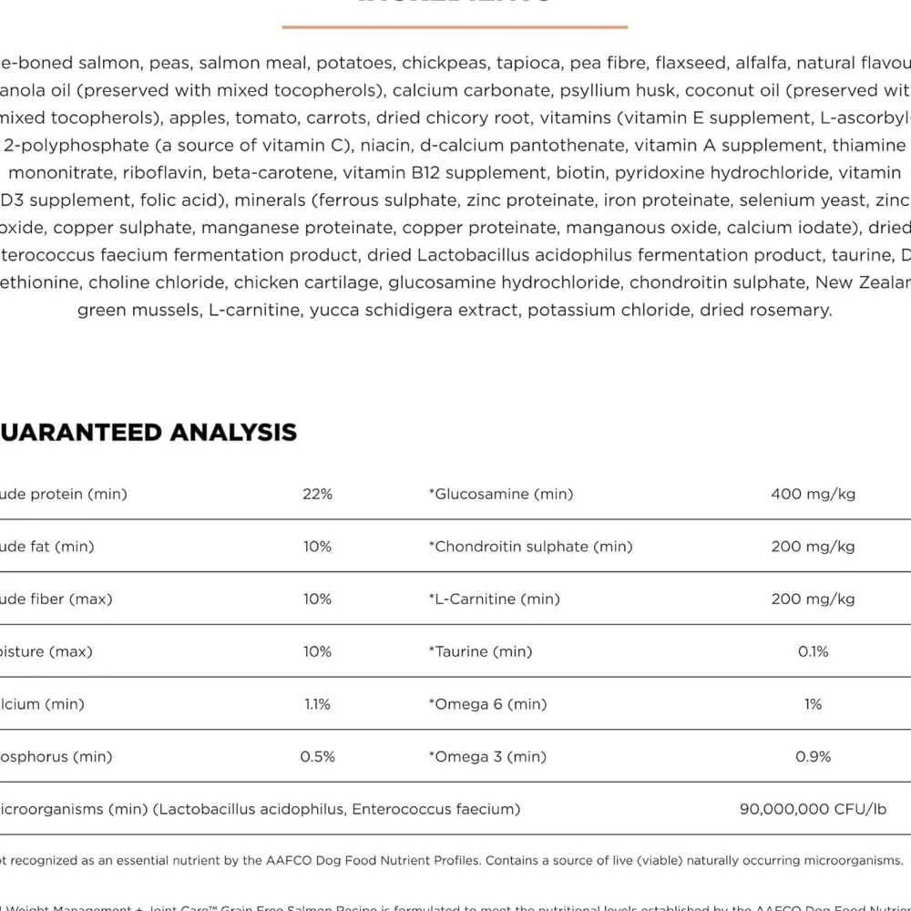Select the Taurine (min) label
The width and height of the screenshot is (911, 911).
pyautogui.click(x=480, y=651)
